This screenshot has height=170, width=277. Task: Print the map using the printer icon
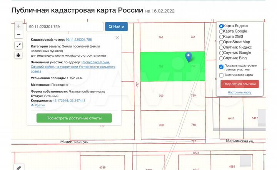click(18, 55)
